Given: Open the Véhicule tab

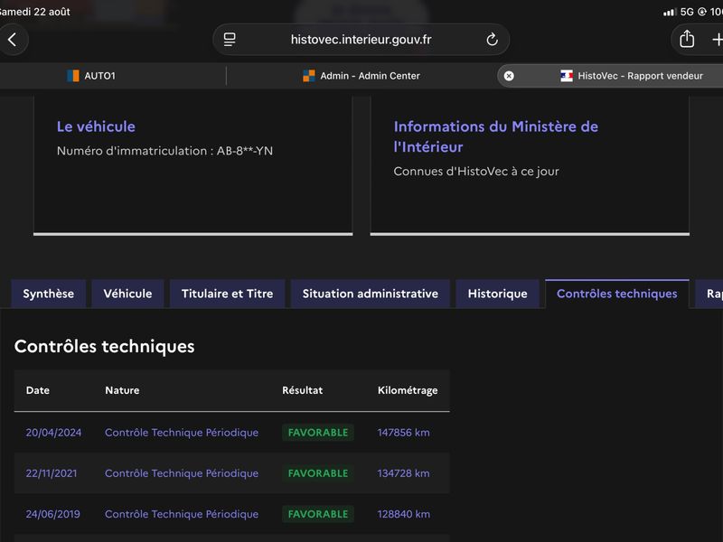Looking at the screenshot, I should (x=127, y=294).
